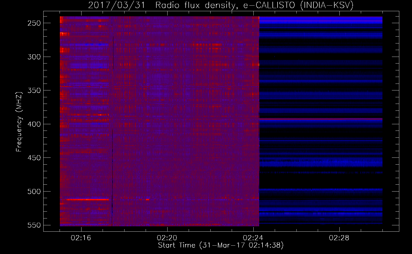Click the 250 frequency tick label
Screen dimensions: 412x254
34,23
